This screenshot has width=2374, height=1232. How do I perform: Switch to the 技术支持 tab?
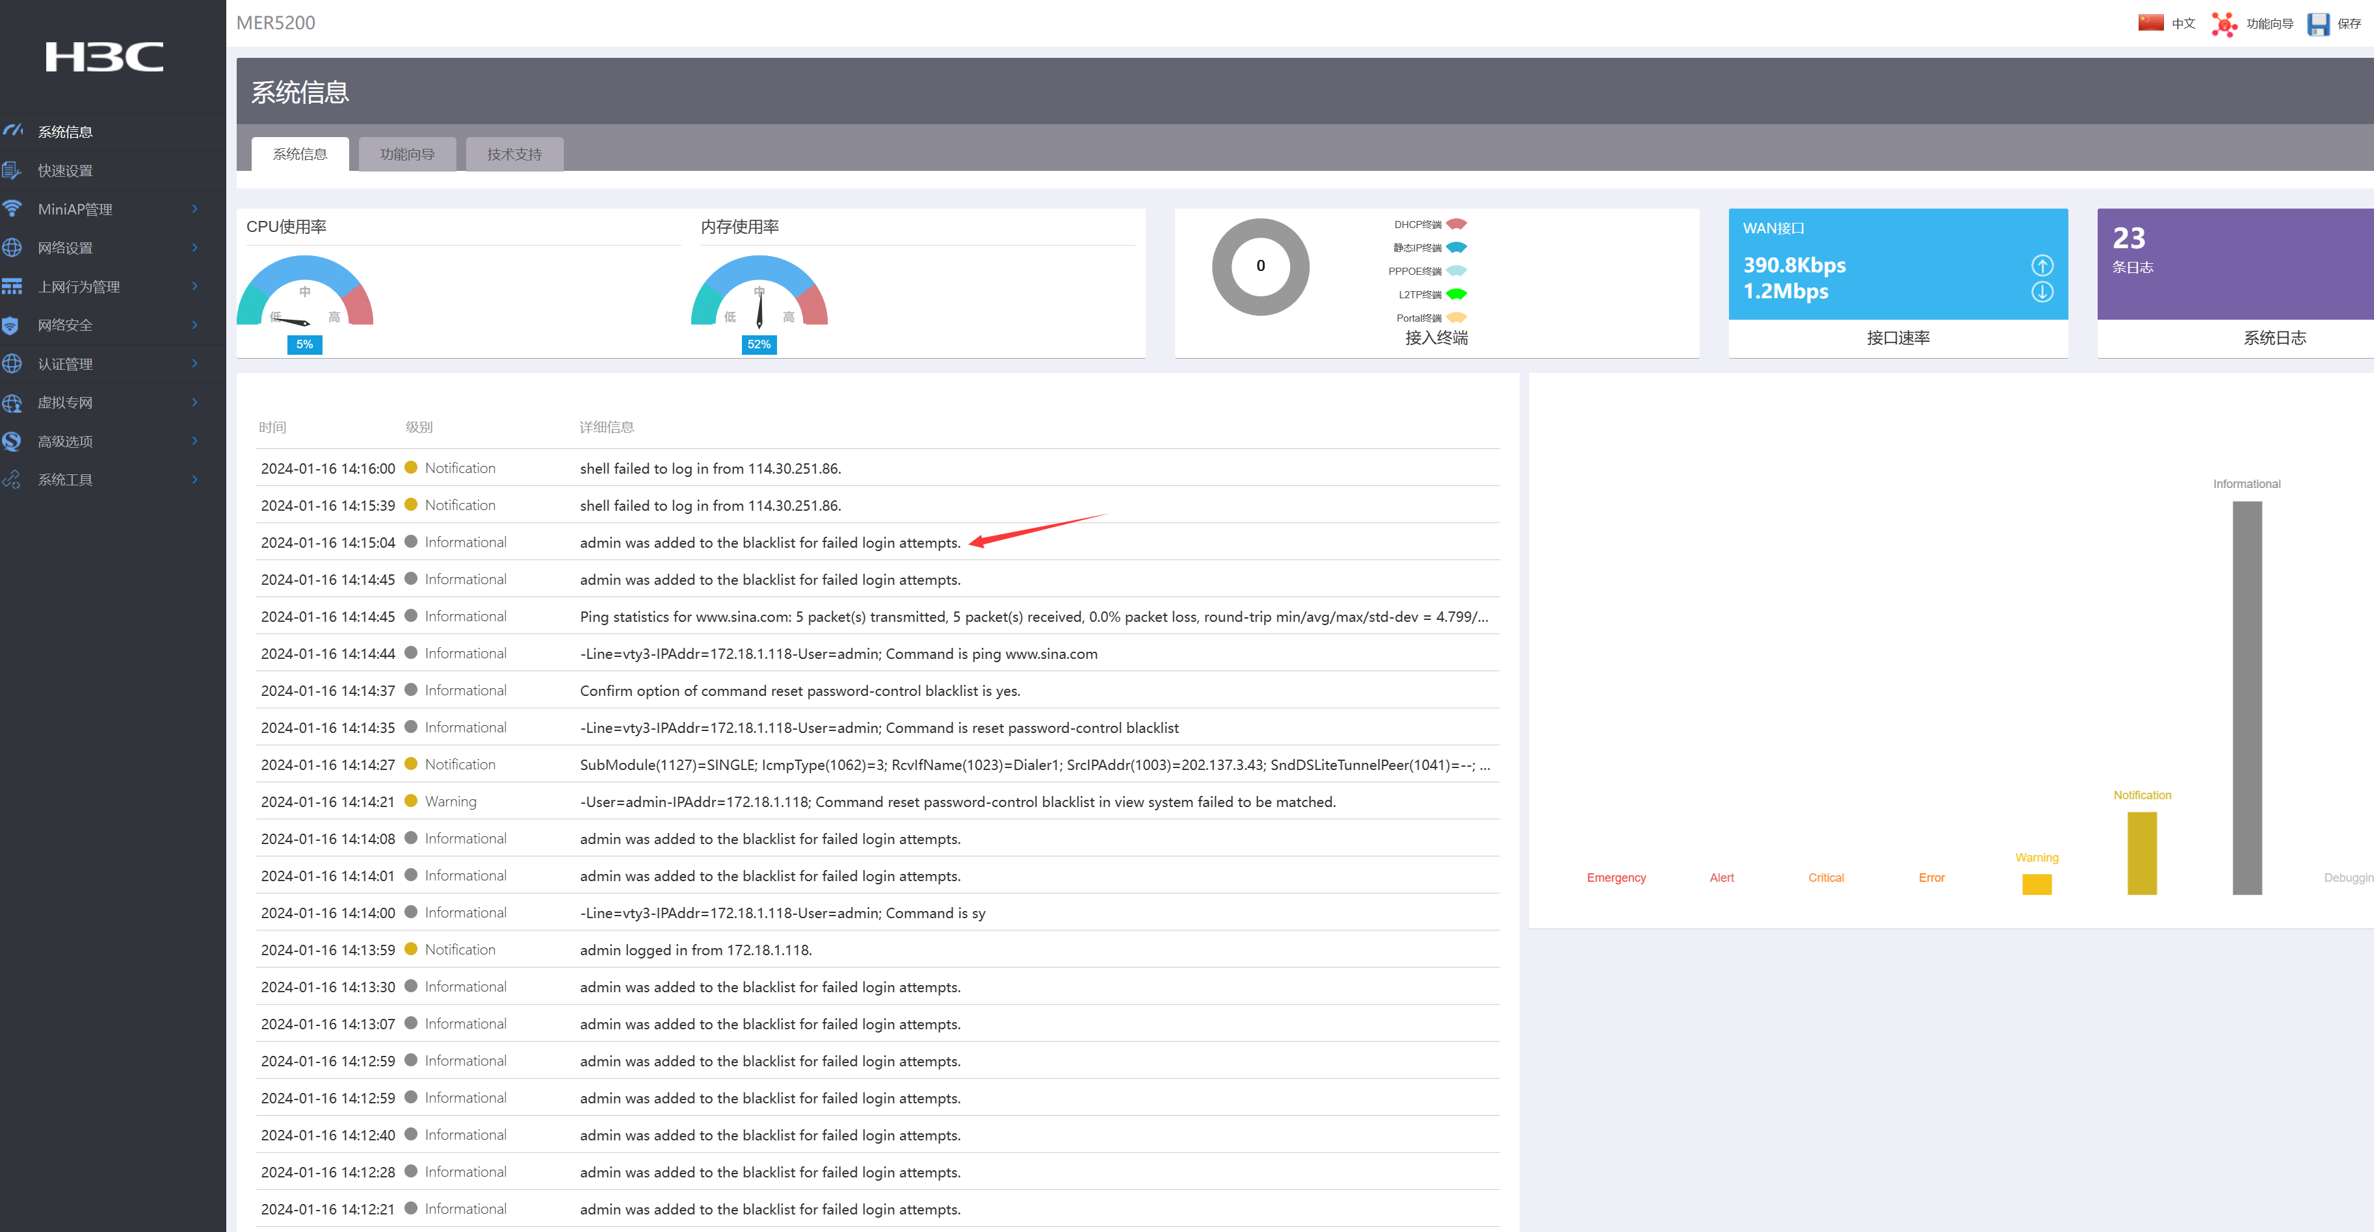514,154
